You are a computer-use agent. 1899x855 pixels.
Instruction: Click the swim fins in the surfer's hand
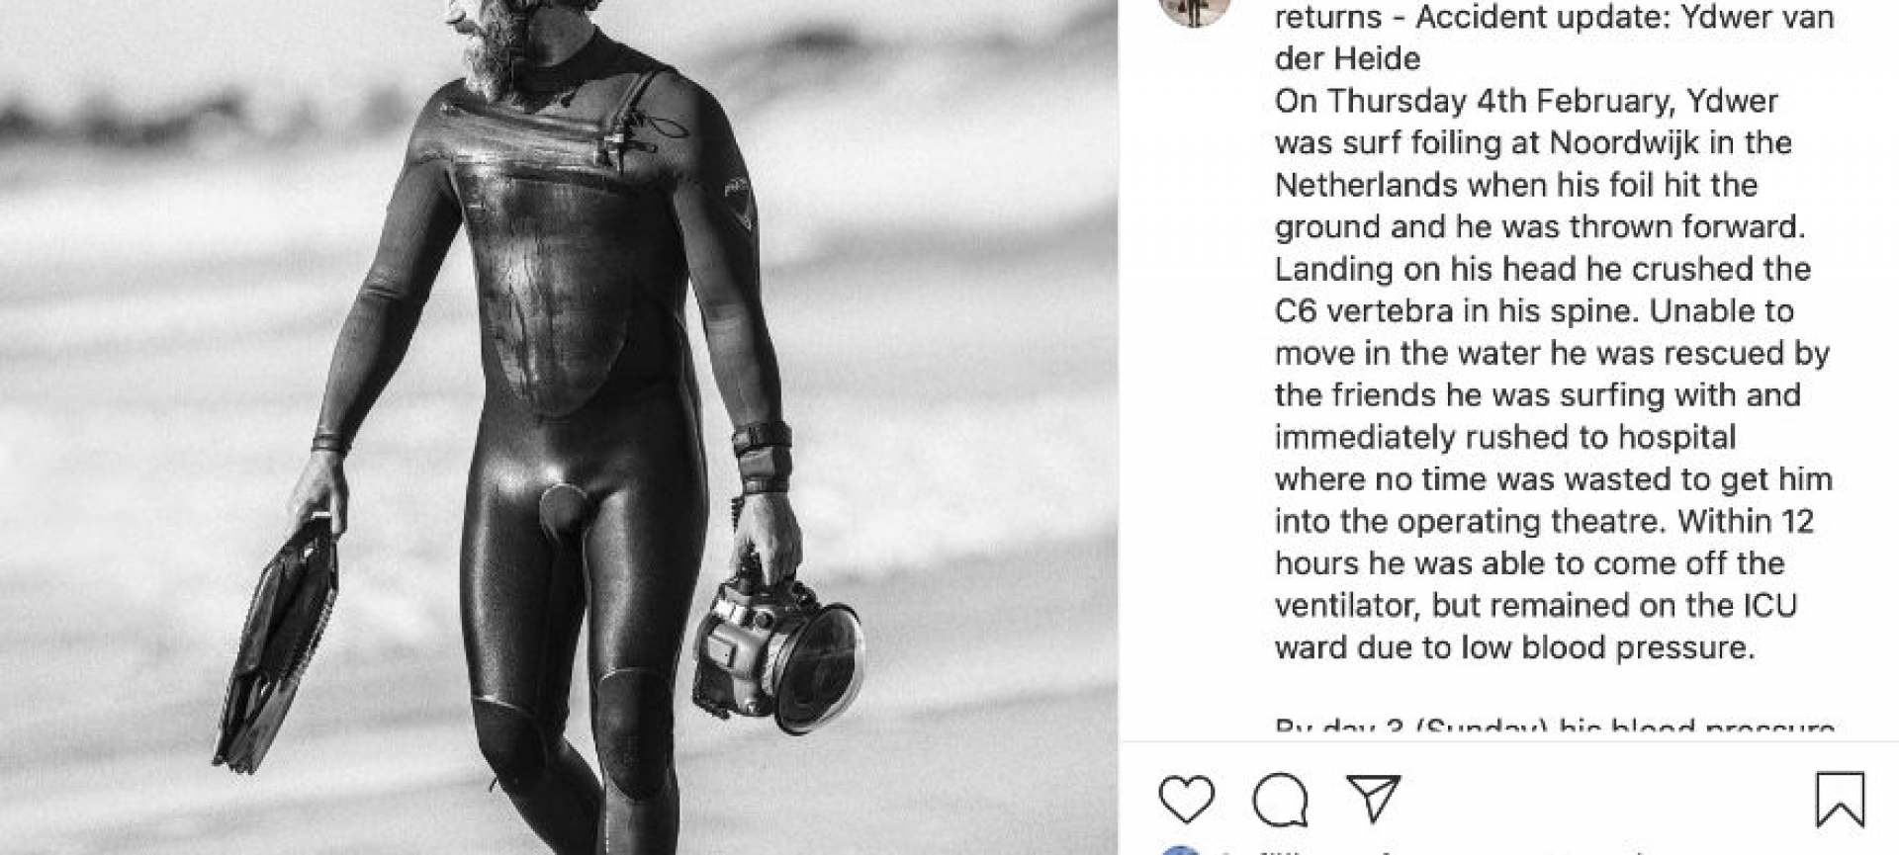click(277, 642)
